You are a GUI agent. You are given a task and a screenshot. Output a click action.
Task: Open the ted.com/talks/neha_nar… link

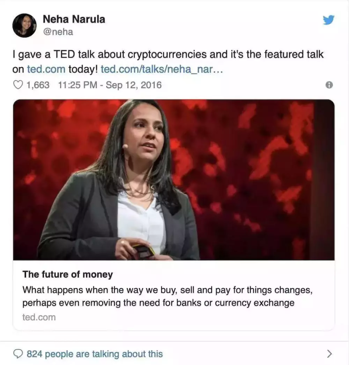[162, 69]
